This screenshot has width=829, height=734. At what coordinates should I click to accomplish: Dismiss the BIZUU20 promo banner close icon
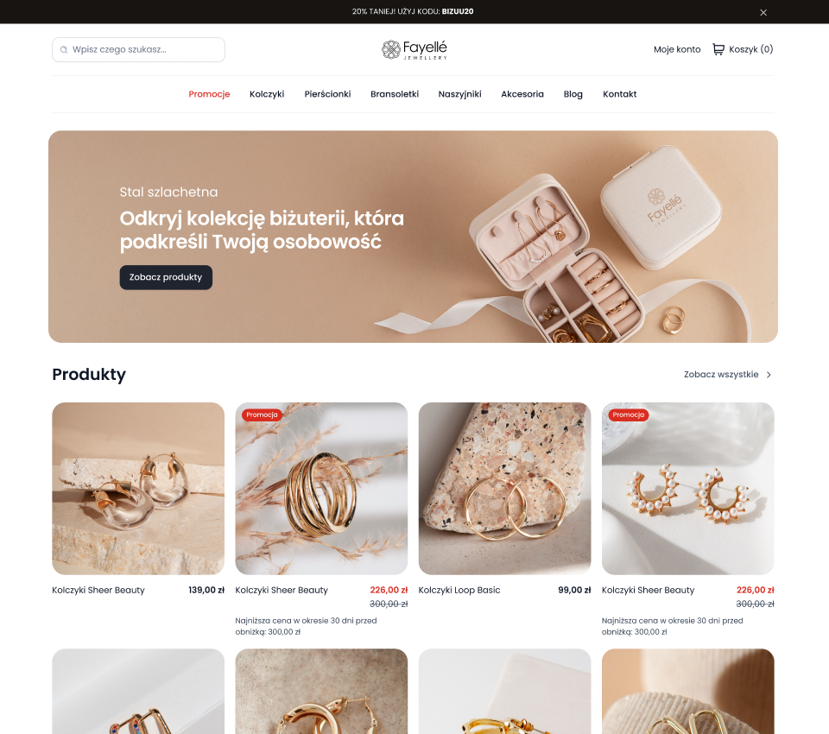(x=763, y=12)
